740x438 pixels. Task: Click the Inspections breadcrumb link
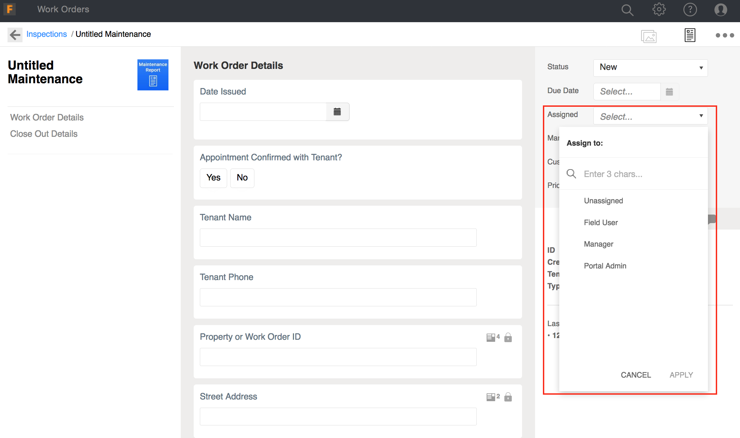[46, 34]
